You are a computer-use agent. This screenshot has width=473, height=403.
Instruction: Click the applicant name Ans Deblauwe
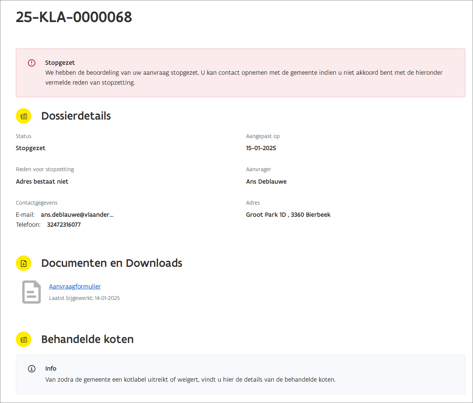coord(266,181)
